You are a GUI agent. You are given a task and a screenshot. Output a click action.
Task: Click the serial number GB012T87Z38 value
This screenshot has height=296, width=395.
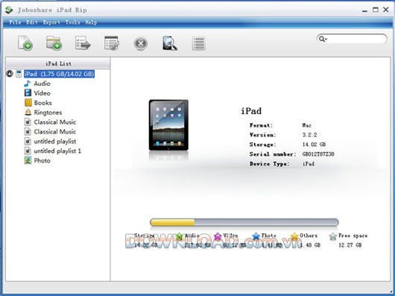(318, 154)
